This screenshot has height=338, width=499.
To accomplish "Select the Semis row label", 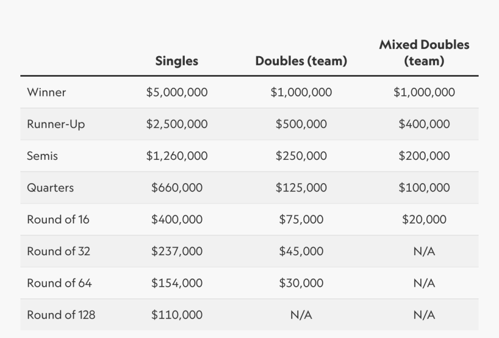I will (x=42, y=156).
